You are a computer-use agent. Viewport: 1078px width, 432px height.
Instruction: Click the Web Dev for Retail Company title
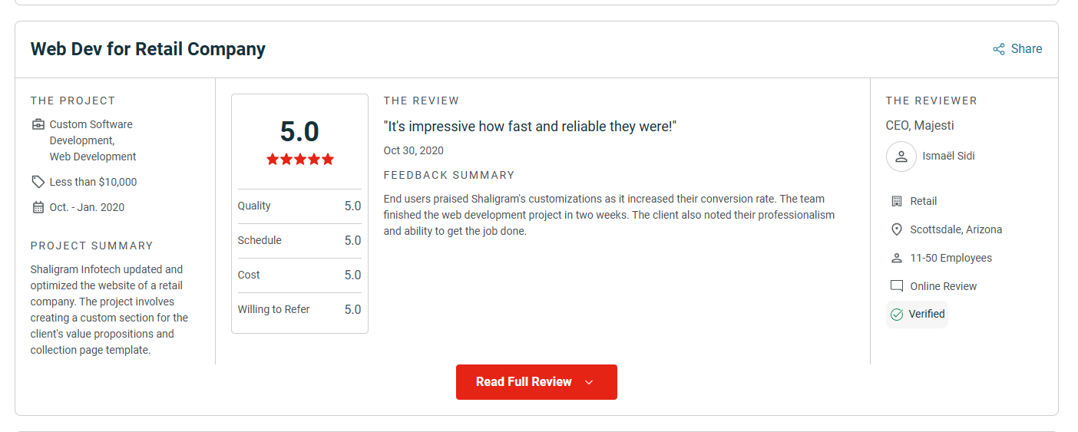pyautogui.click(x=148, y=49)
